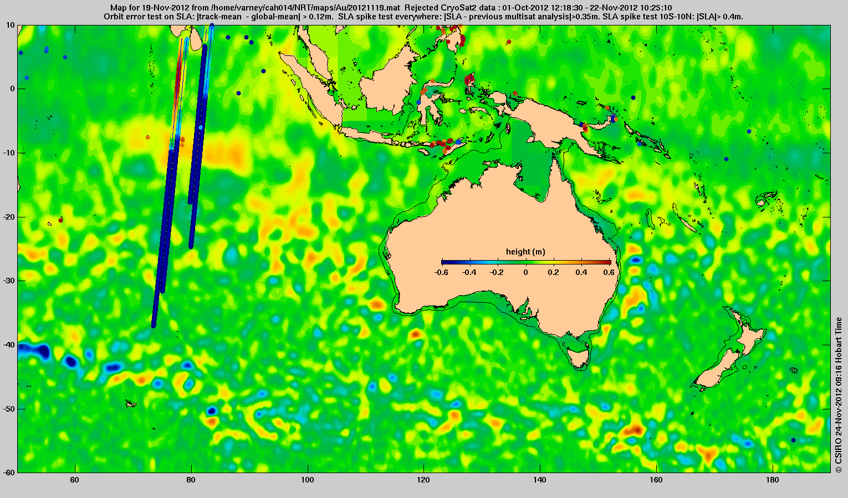The height and width of the screenshot is (498, 848).
Task: Click the latitude axis label -10
Action: tap(8, 153)
